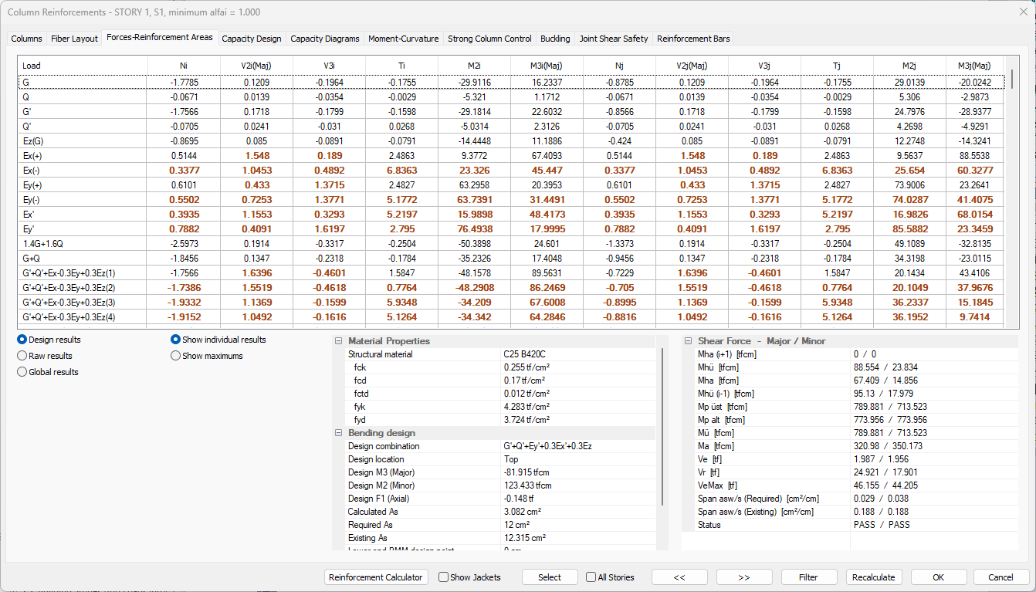Viewport: 1036px width, 592px height.
Task: Tick the All Stories checkbox
Action: pos(591,577)
